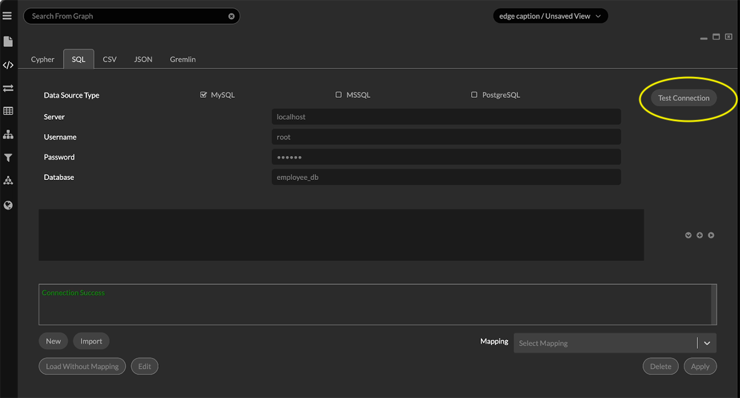Run query with the play icon

711,235
